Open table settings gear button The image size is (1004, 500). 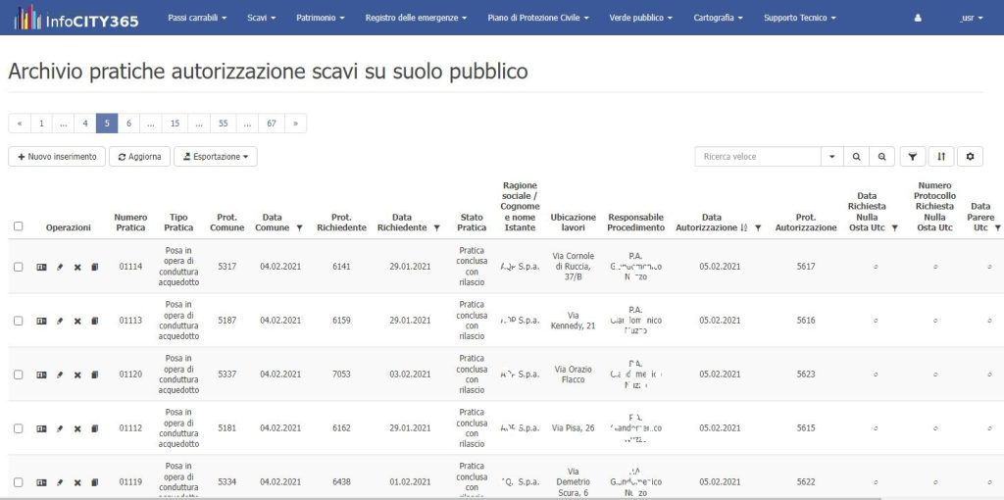point(970,156)
